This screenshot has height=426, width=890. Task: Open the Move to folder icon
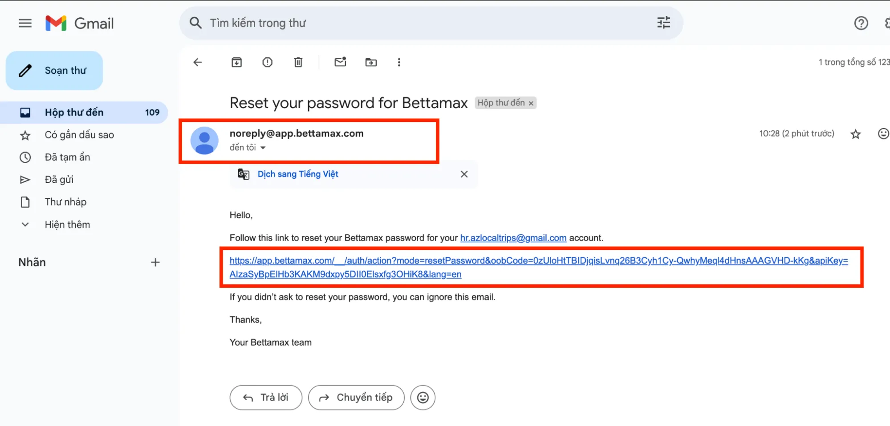[371, 62]
